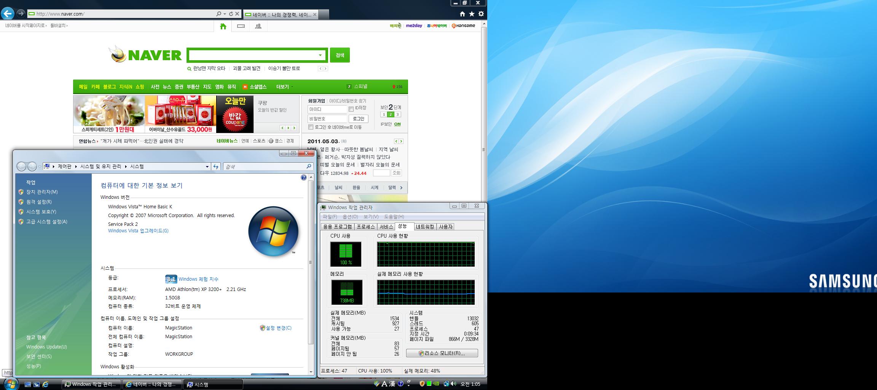Click Windows 체험 지수 link

pos(198,279)
